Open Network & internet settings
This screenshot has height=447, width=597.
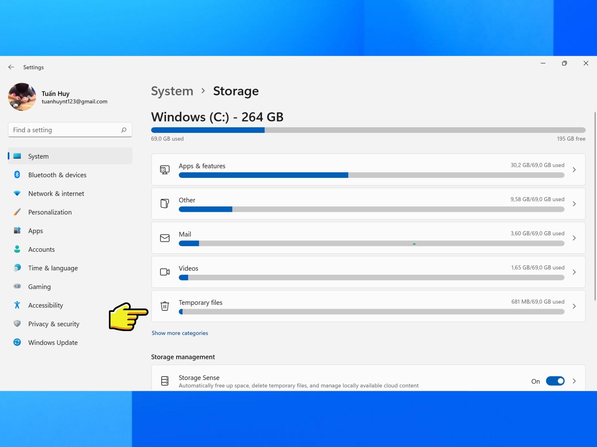click(70, 194)
